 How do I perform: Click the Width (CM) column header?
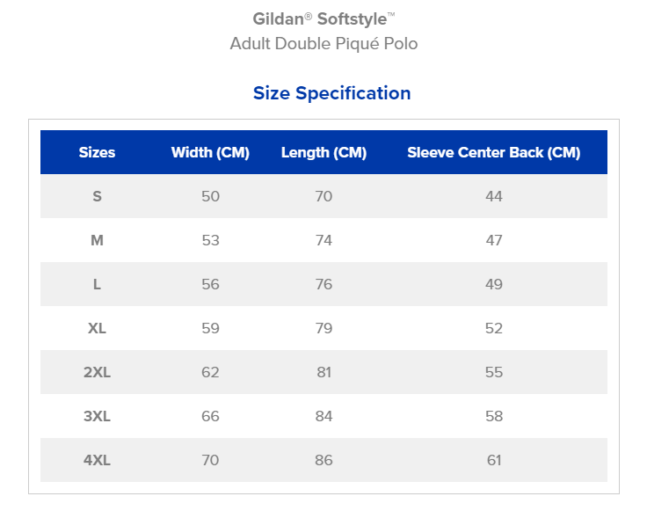(210, 152)
